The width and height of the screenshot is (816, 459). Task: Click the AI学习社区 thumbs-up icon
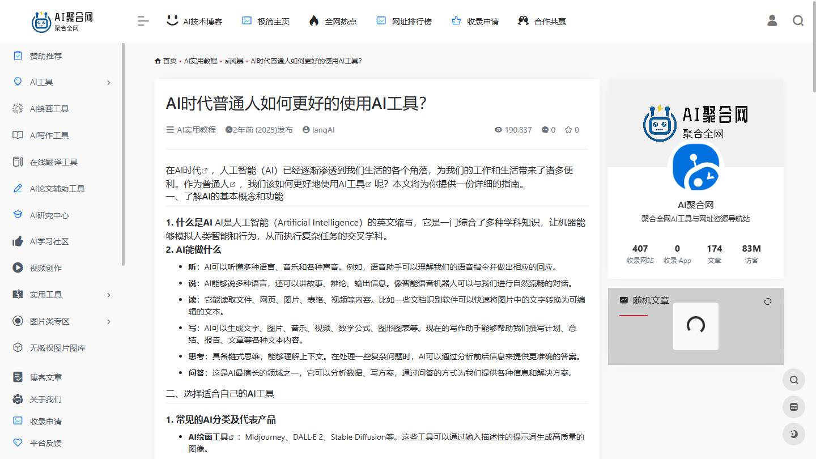(18, 241)
